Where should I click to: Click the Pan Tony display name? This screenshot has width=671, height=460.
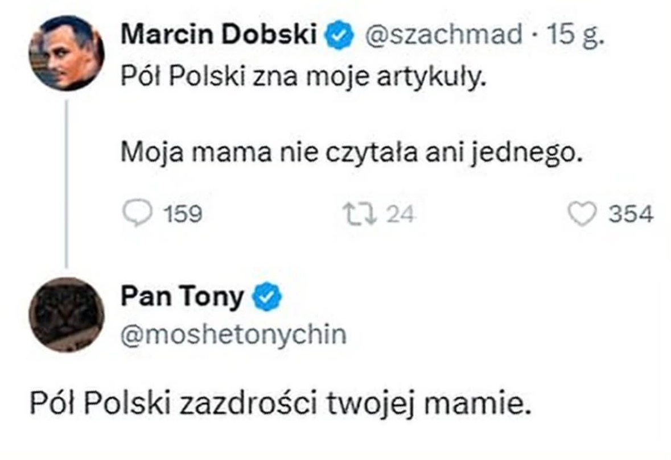(182, 297)
